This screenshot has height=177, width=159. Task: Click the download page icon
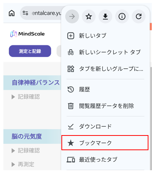(105, 17)
